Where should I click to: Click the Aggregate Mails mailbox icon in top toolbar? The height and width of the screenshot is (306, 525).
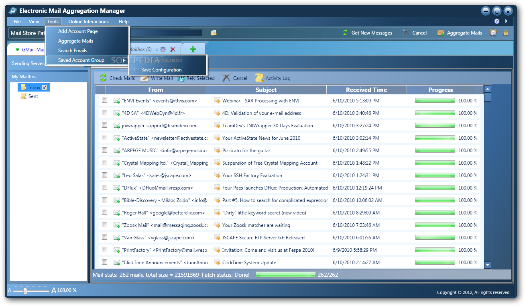[441, 33]
